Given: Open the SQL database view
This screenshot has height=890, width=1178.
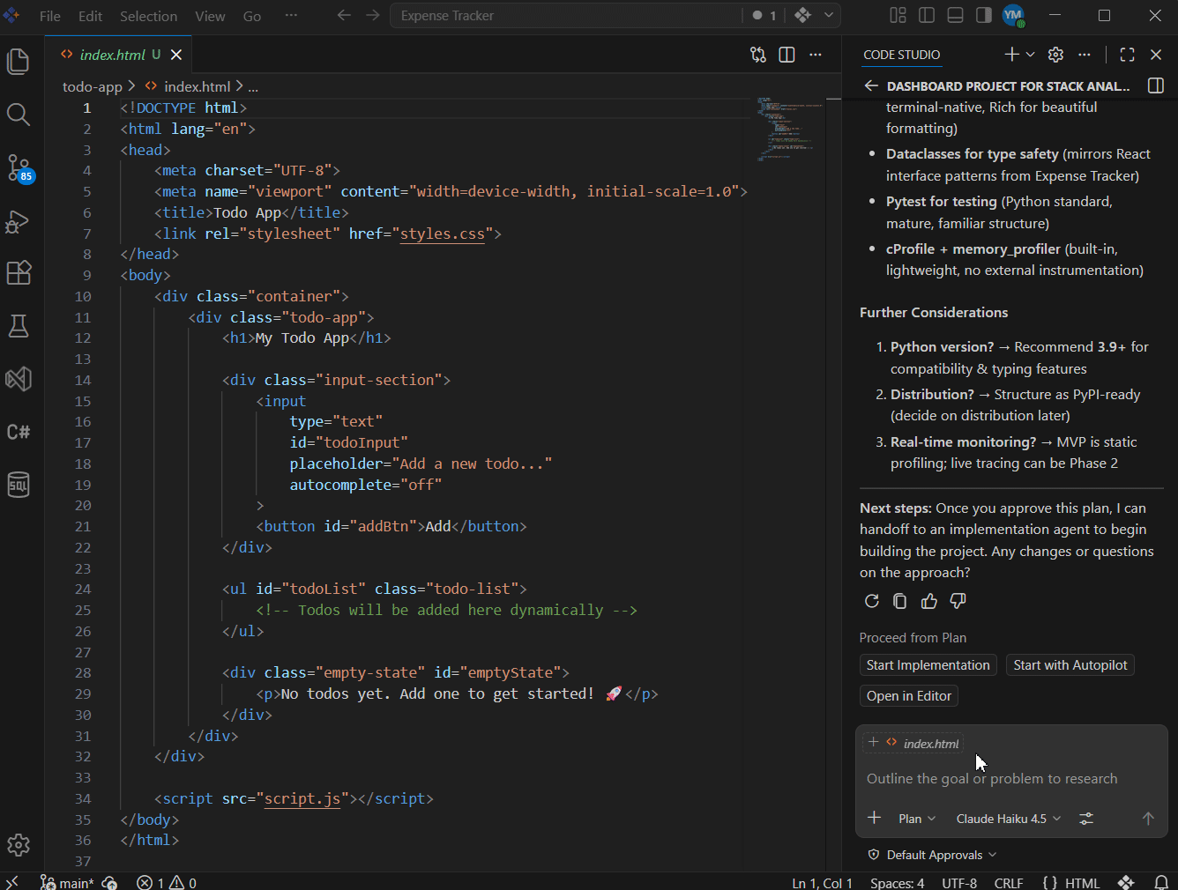Looking at the screenshot, I should 19,485.
